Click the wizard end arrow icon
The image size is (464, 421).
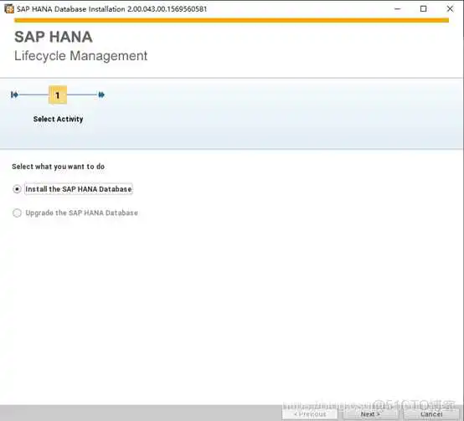(101, 95)
